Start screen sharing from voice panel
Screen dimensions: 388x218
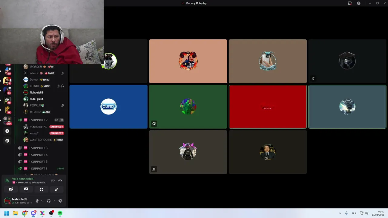[26, 189]
